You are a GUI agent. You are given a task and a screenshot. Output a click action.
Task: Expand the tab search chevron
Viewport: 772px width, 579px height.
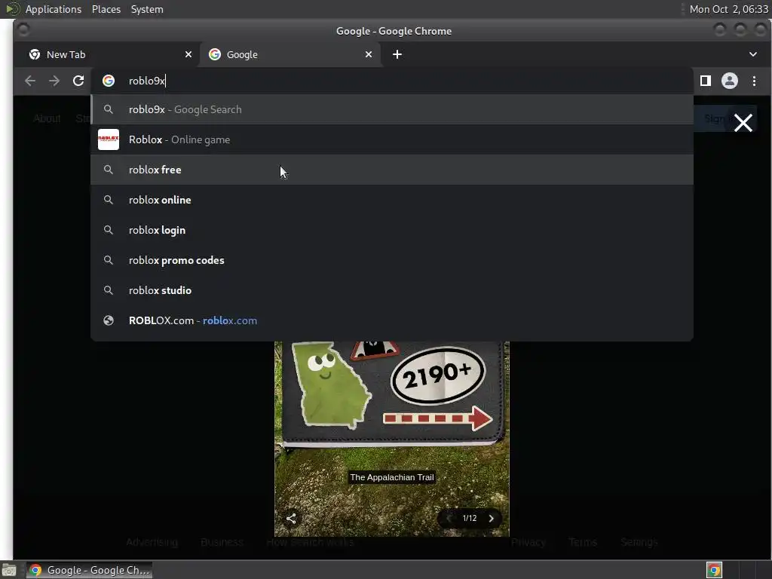(753, 54)
